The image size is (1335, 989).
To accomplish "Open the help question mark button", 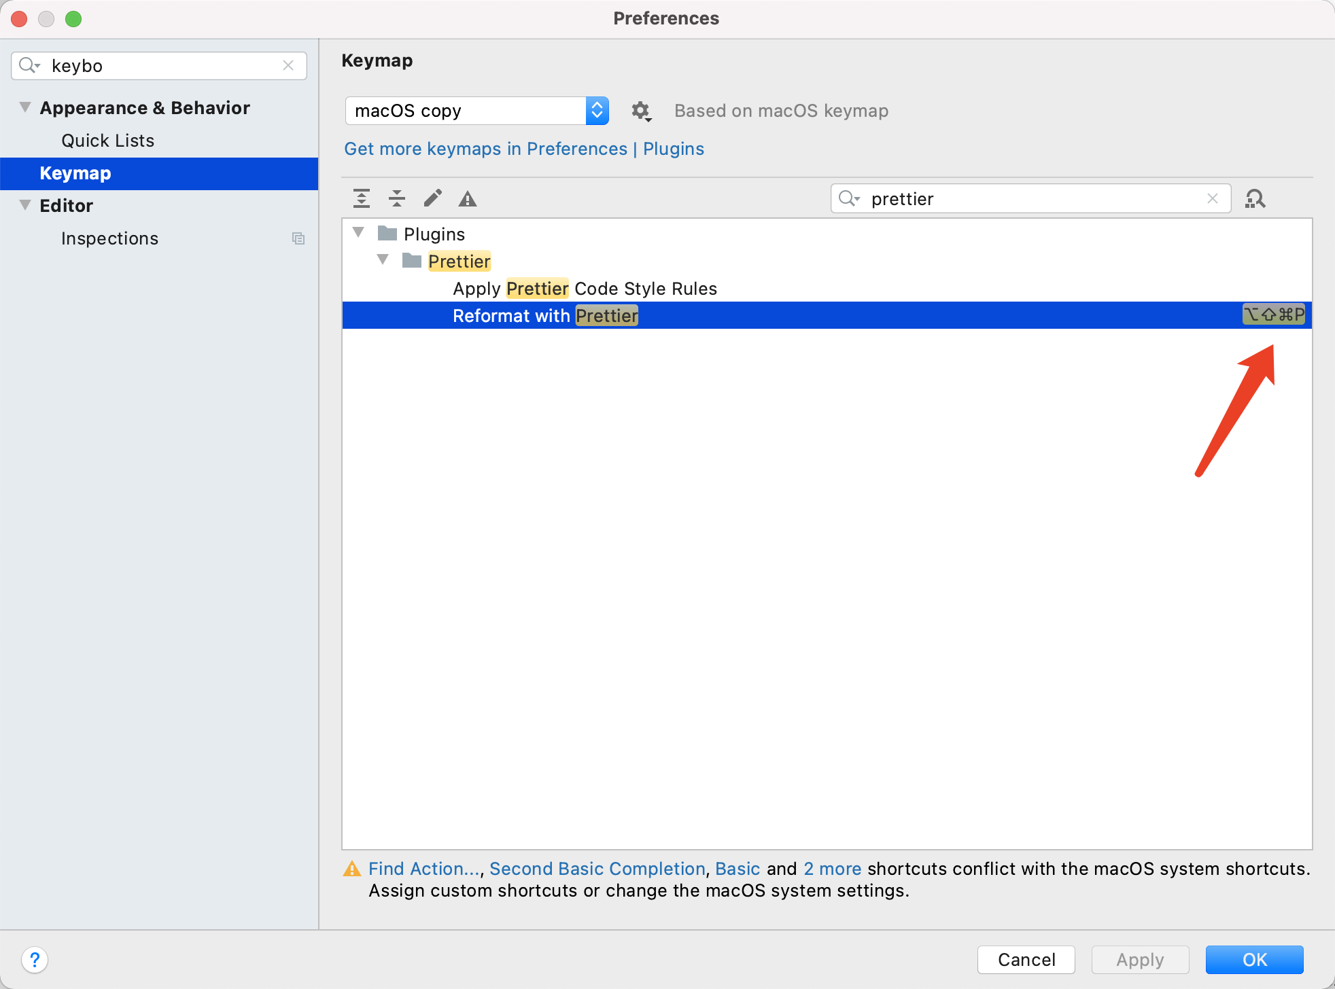I will point(35,960).
